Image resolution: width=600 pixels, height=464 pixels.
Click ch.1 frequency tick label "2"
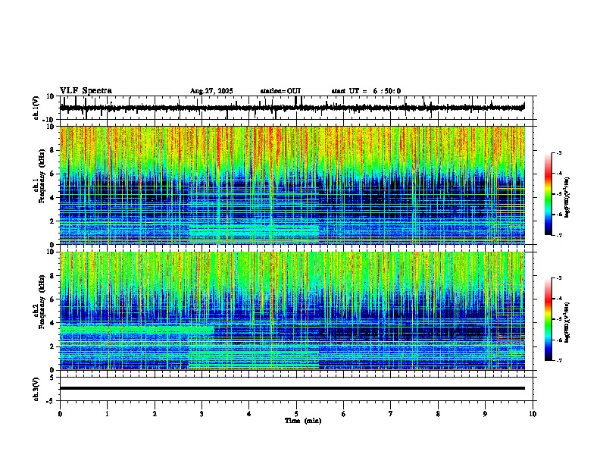(x=53, y=221)
